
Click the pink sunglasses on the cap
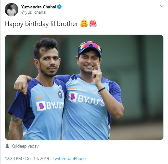[x=90, y=45]
